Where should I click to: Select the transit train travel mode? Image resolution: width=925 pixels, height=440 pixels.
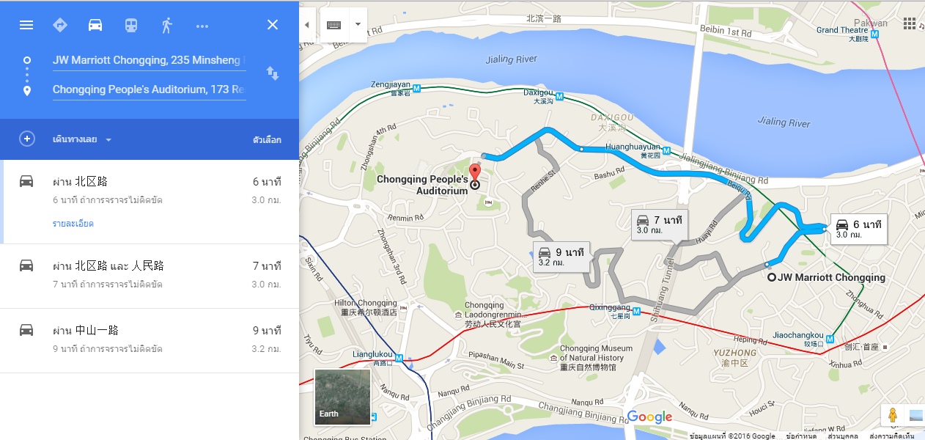coord(130,25)
